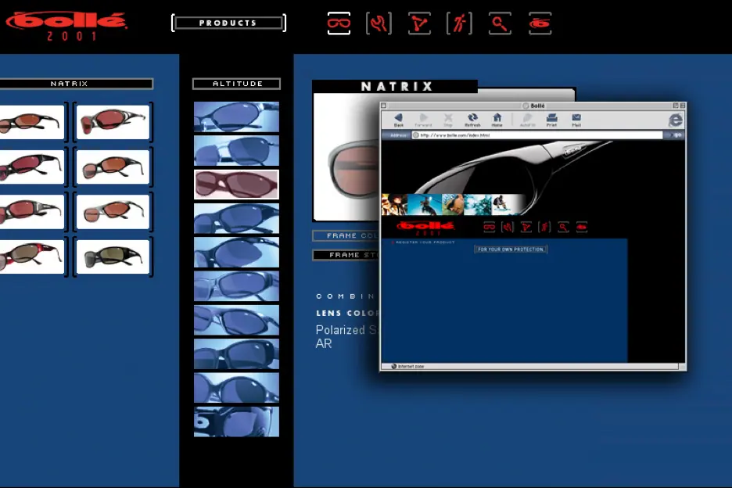Focus the browser address field with bolle.com URL
Screen dimensions: 732x488
536,135
